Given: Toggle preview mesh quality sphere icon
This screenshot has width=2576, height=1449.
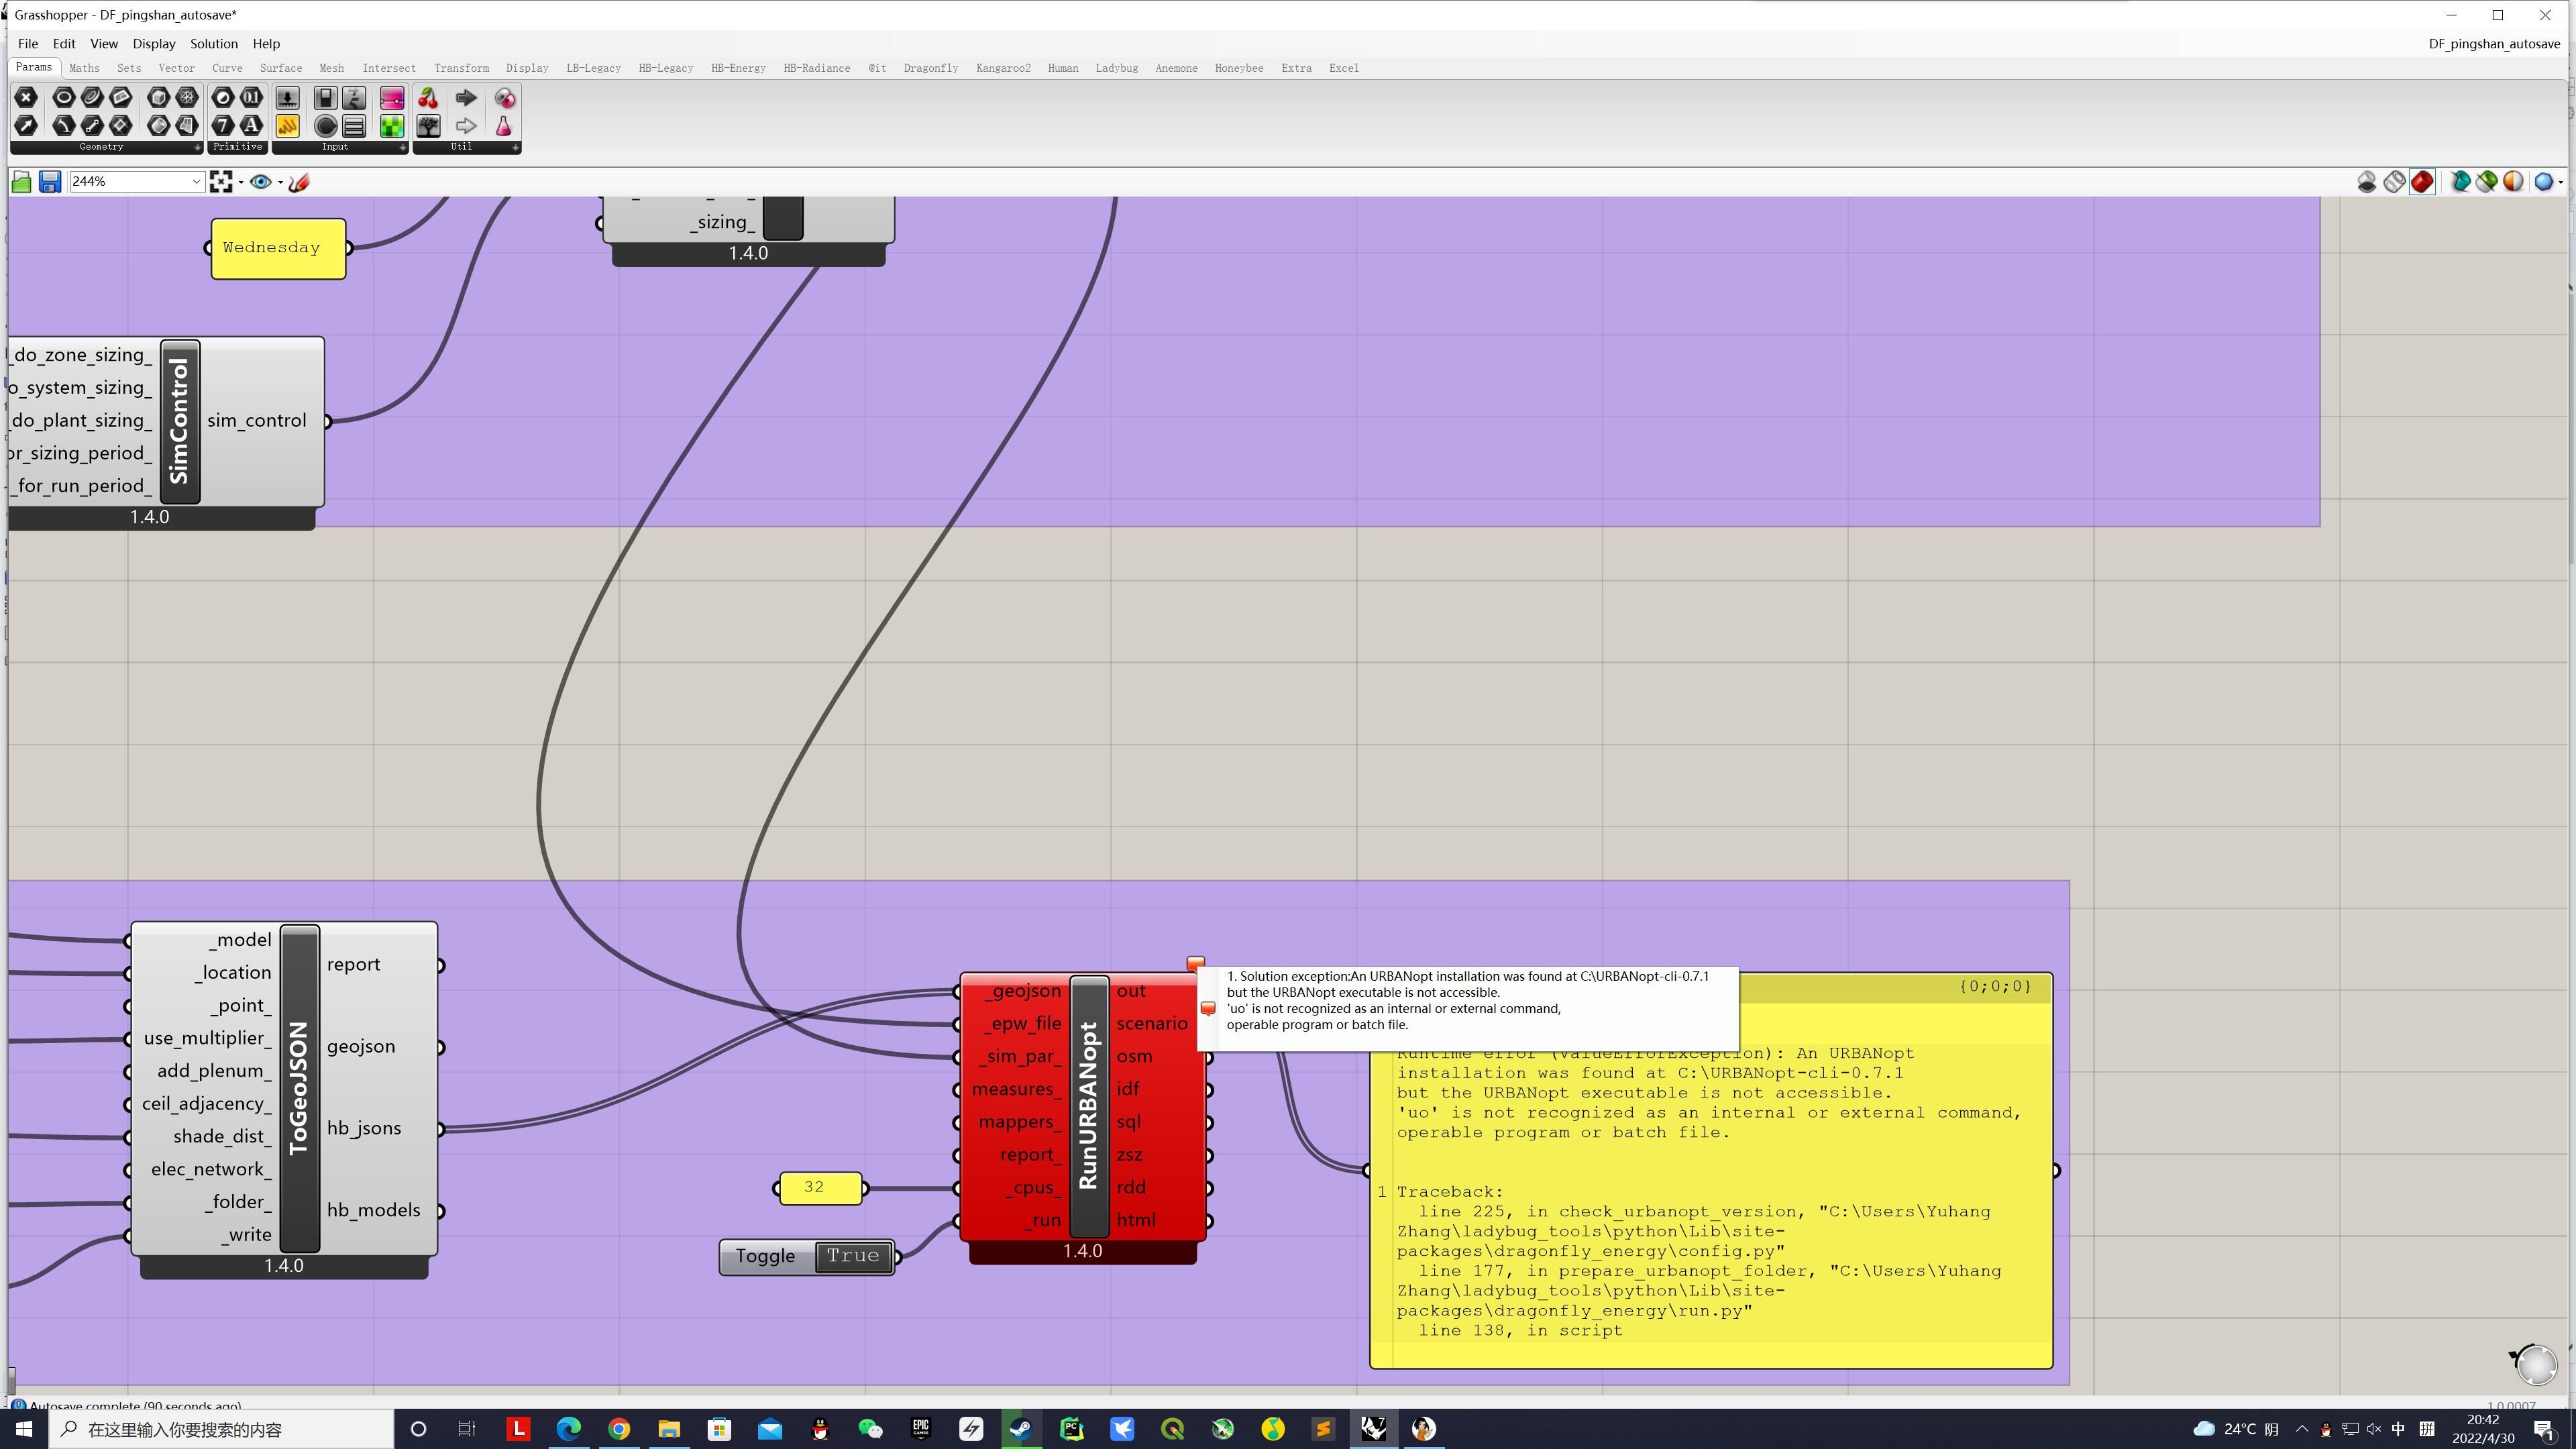Looking at the screenshot, I should tap(2513, 181).
